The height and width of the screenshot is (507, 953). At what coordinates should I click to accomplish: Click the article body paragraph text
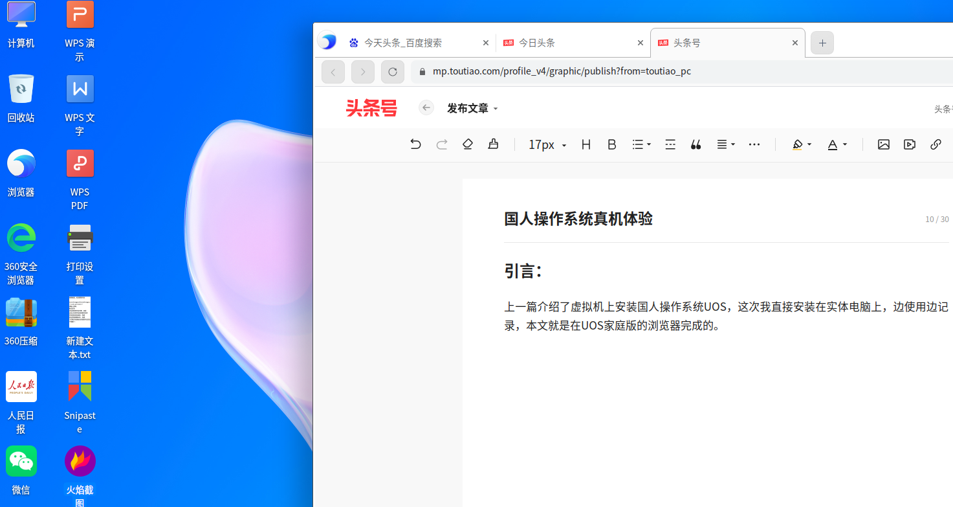click(x=727, y=316)
